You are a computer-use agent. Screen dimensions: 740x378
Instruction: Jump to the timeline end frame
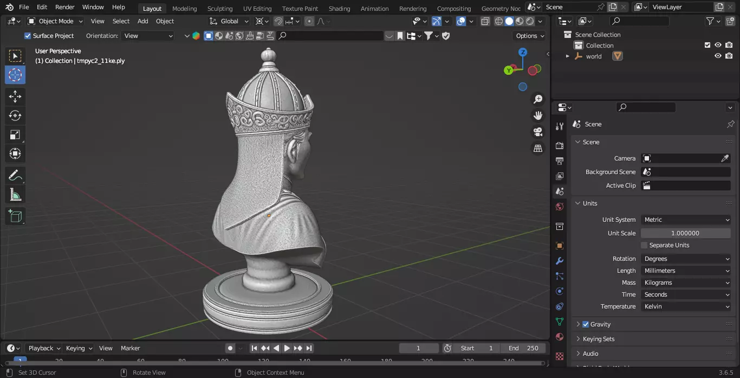(x=309, y=348)
